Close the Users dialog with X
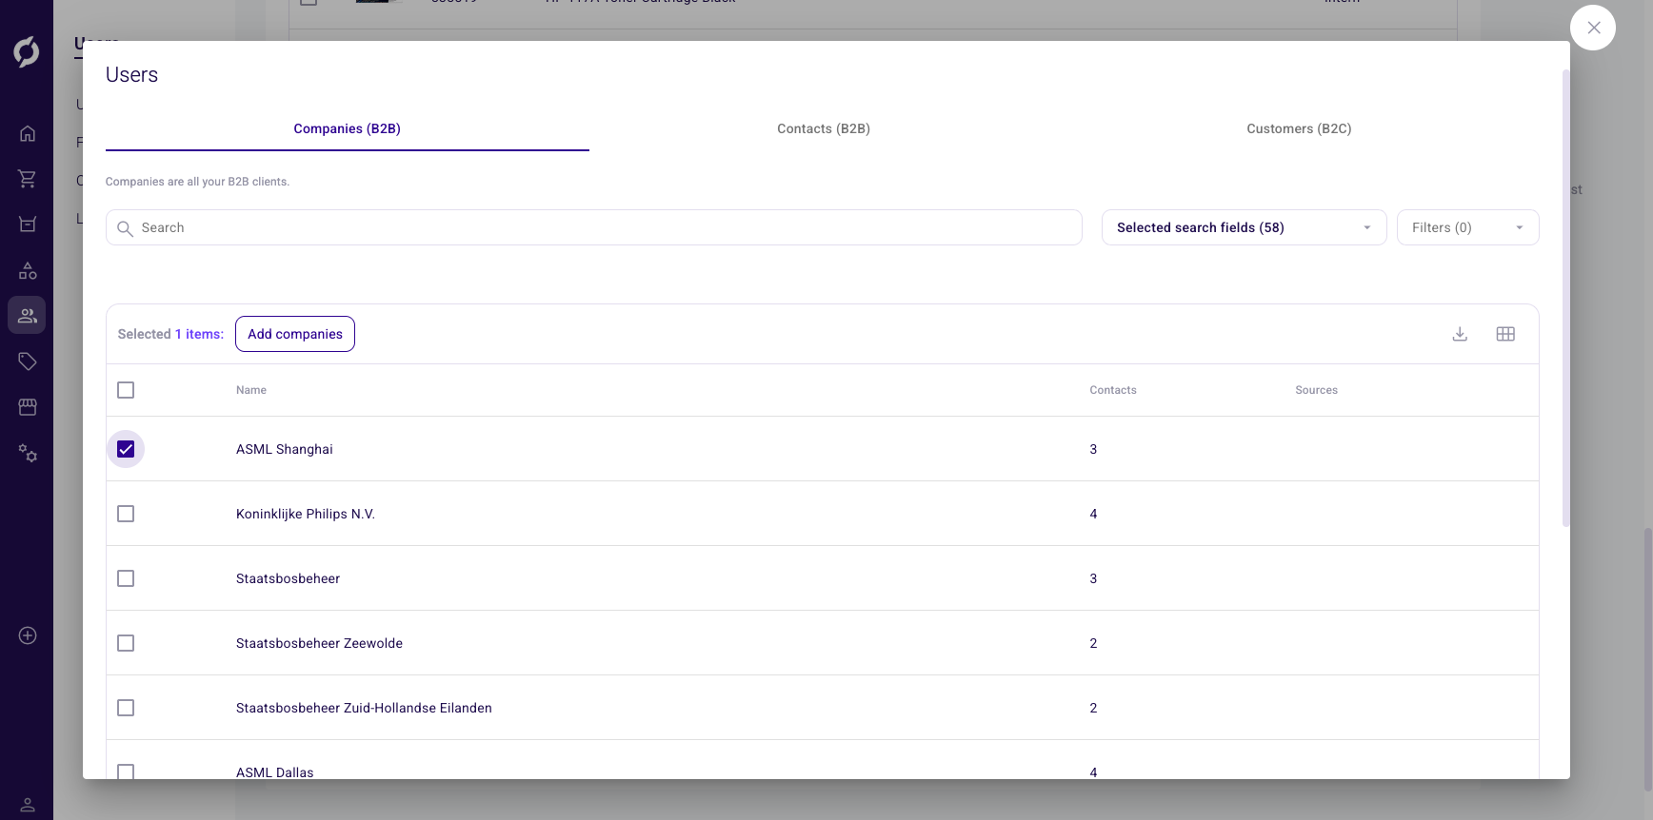The height and width of the screenshot is (820, 1653). (1593, 28)
